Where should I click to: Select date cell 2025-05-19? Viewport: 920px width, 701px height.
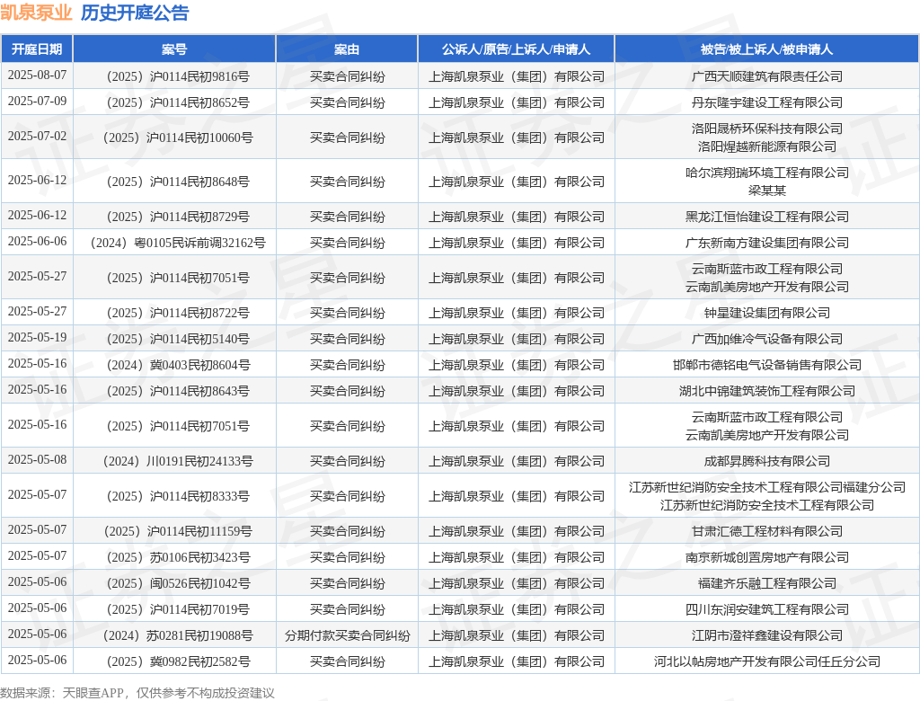coord(37,338)
